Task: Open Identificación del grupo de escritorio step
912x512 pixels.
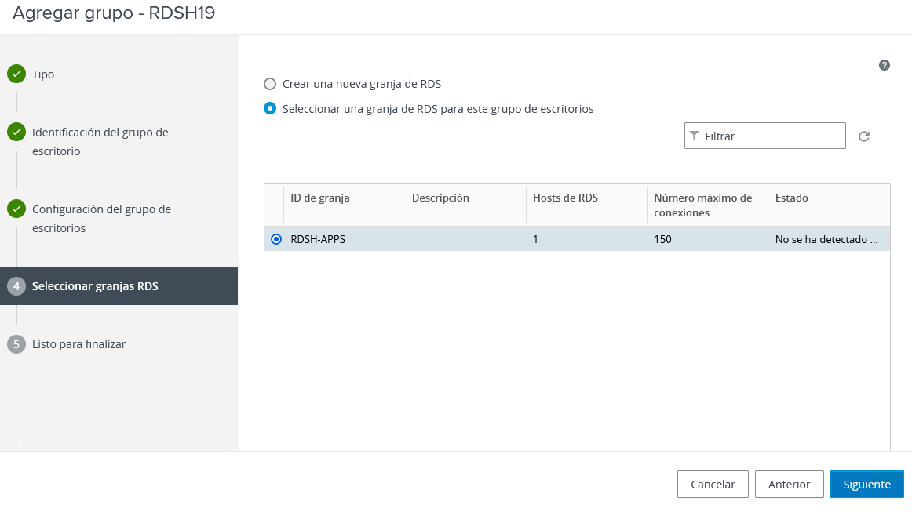Action: (100, 142)
